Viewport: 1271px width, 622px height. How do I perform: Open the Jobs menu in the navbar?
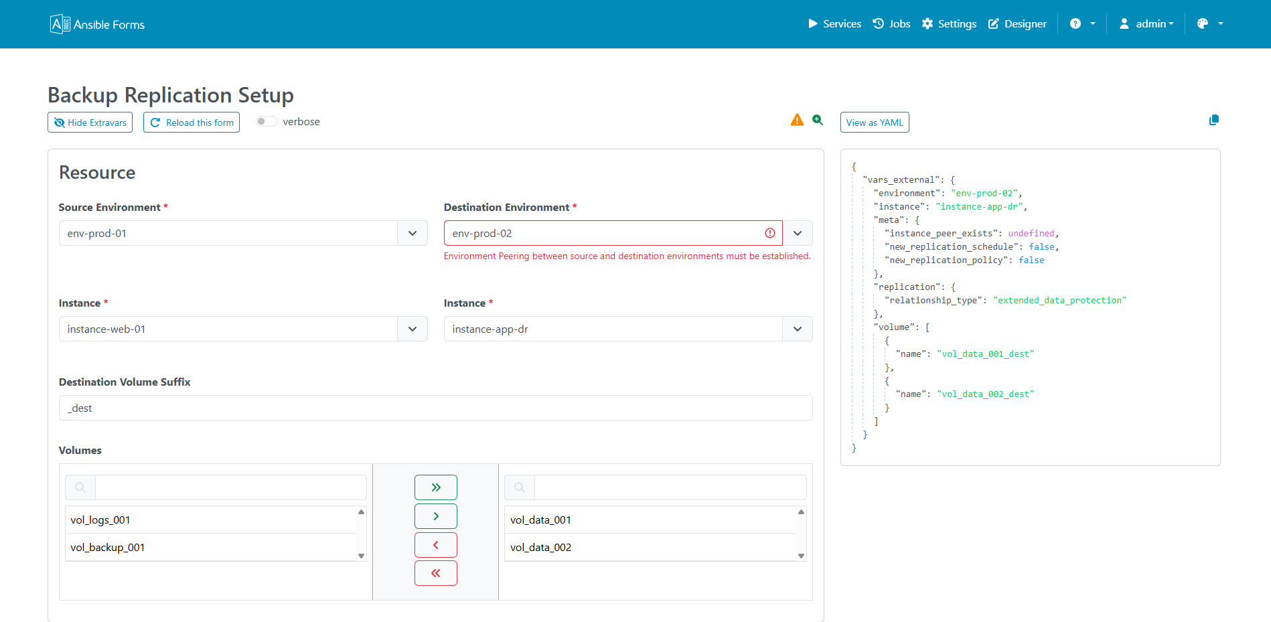coord(891,23)
